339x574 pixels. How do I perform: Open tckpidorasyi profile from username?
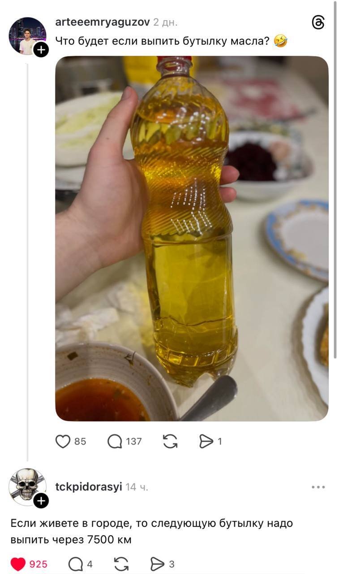point(88,487)
